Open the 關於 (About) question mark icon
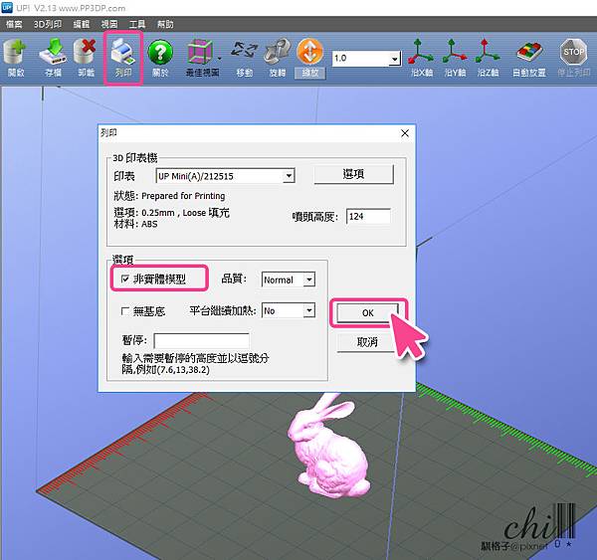Screen dimensions: 597x560 [x=160, y=52]
